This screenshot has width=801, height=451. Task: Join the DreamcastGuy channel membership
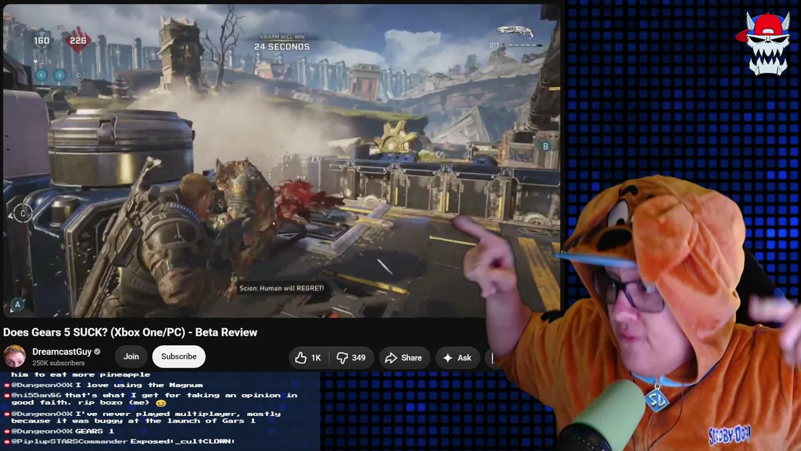point(131,356)
